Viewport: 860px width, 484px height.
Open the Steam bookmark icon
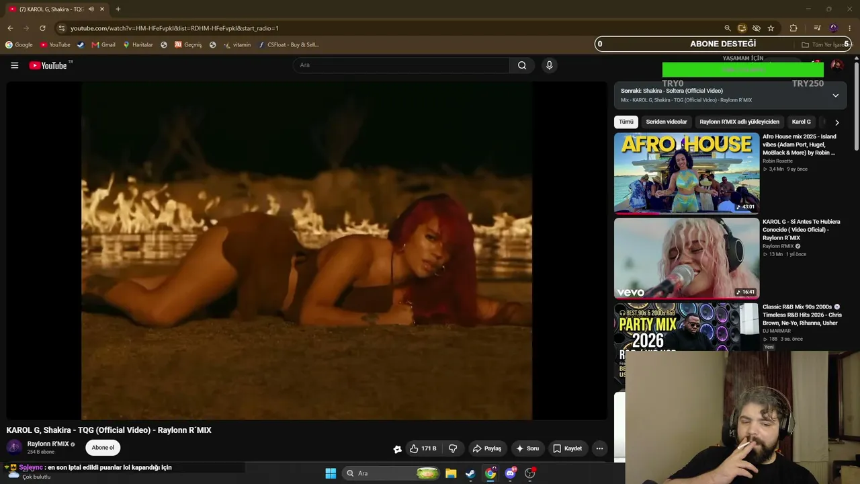(81, 45)
